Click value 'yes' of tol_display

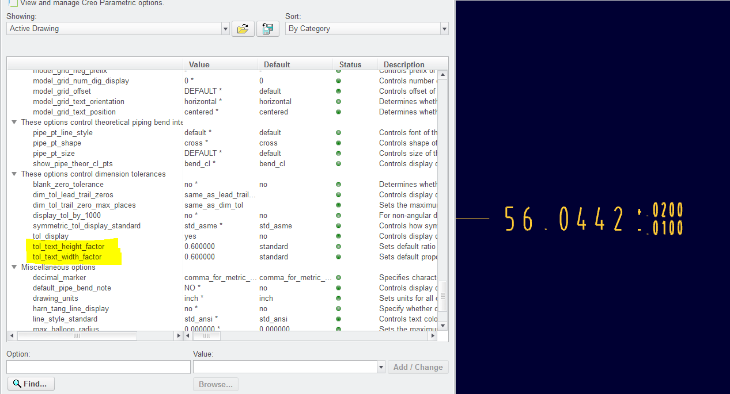(x=190, y=236)
